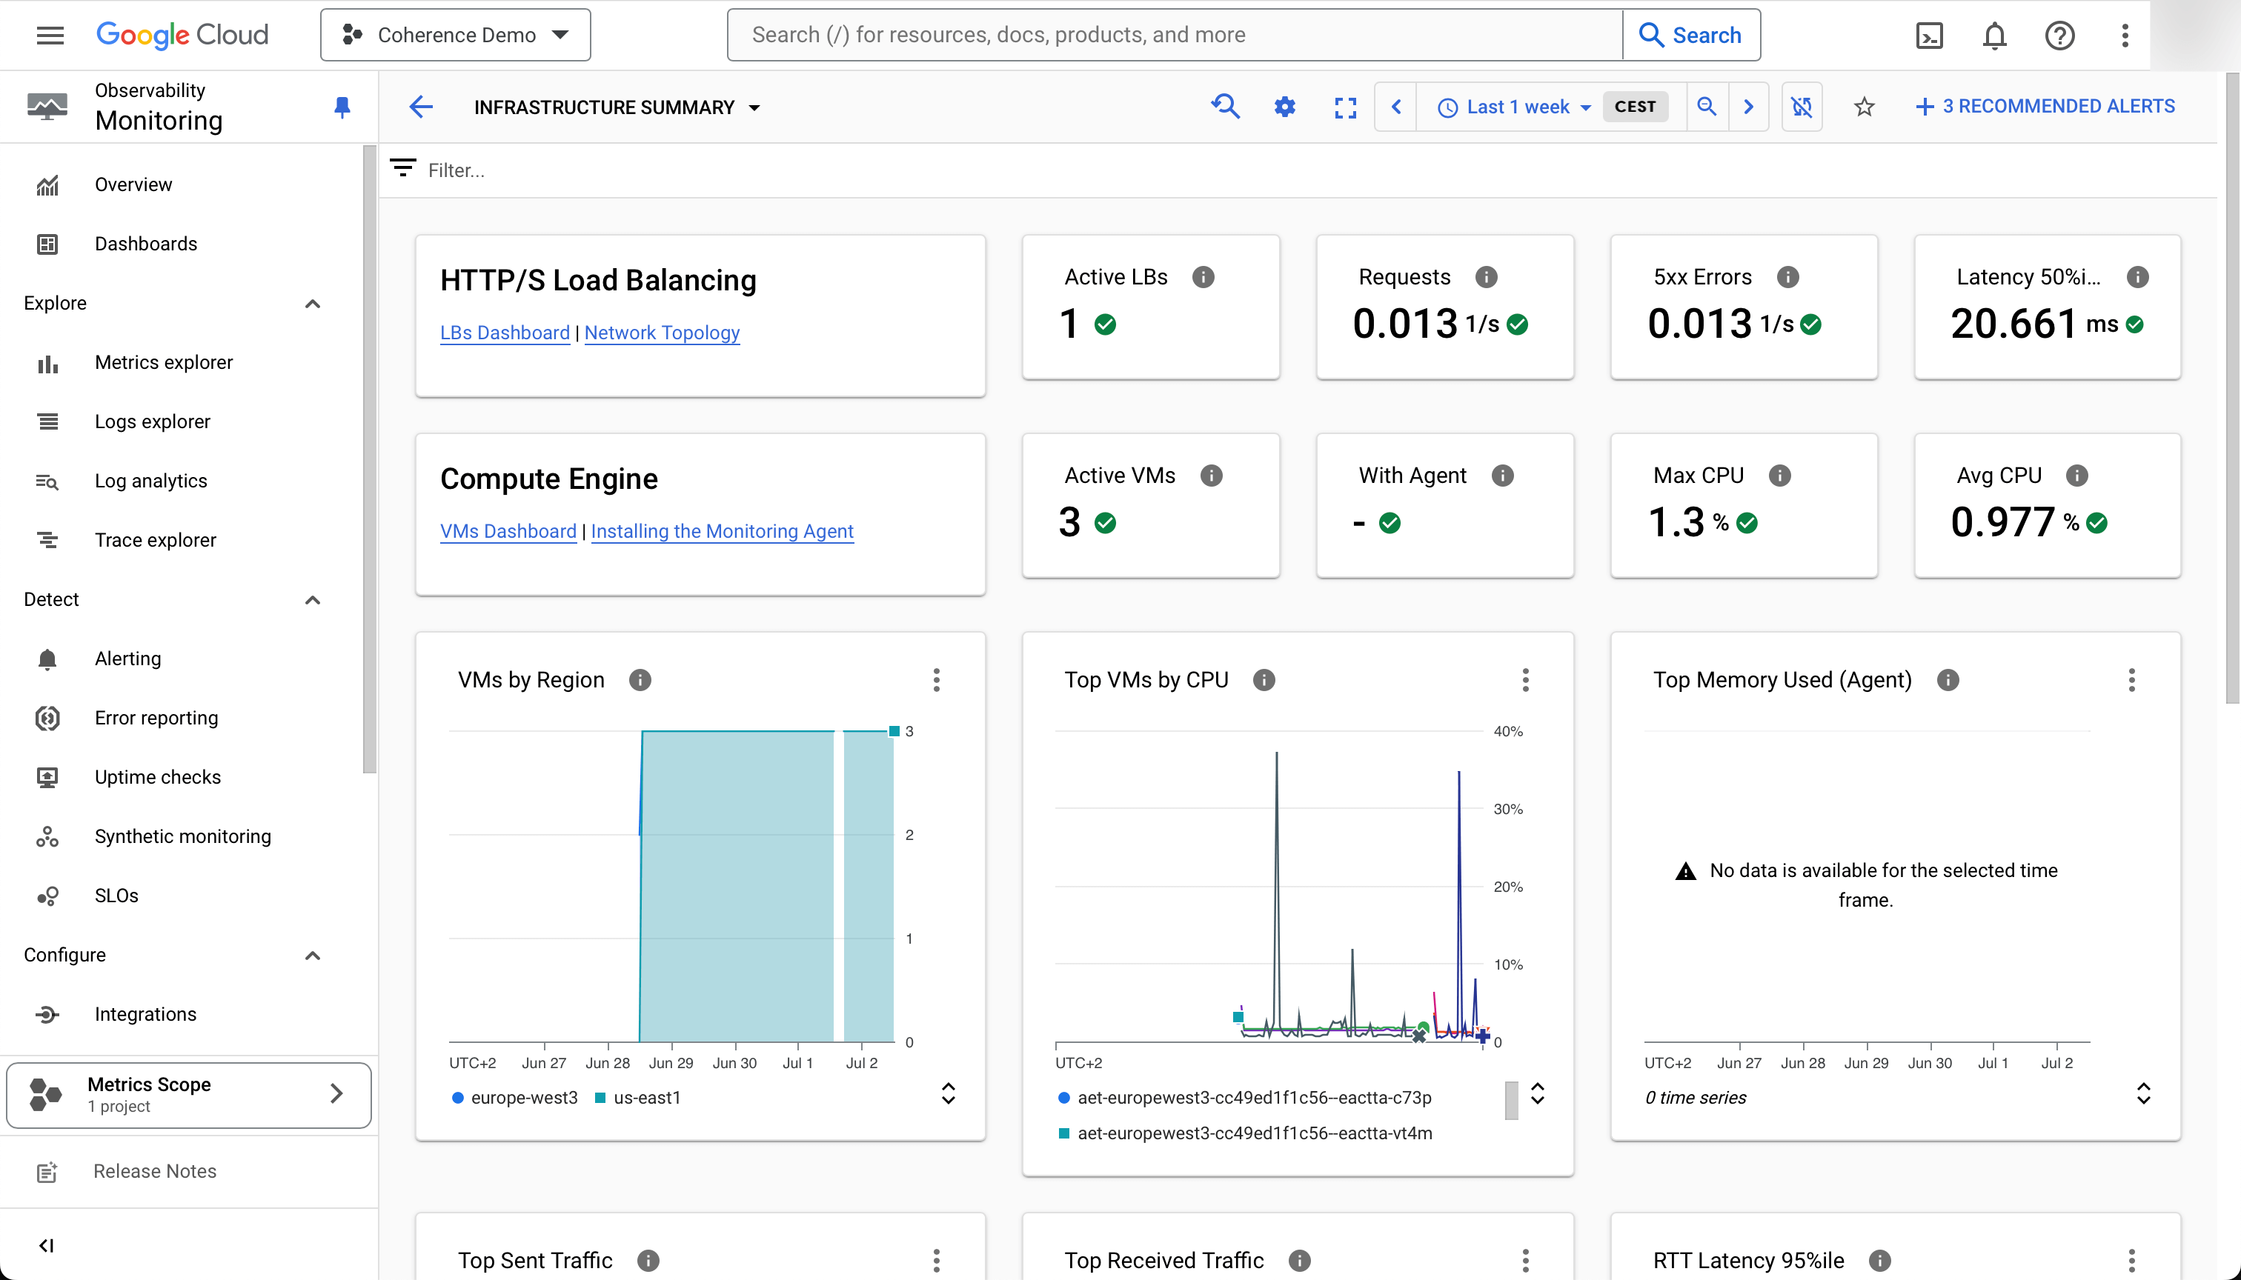Collapse the side navigation panel
The image size is (2241, 1280).
click(47, 1245)
